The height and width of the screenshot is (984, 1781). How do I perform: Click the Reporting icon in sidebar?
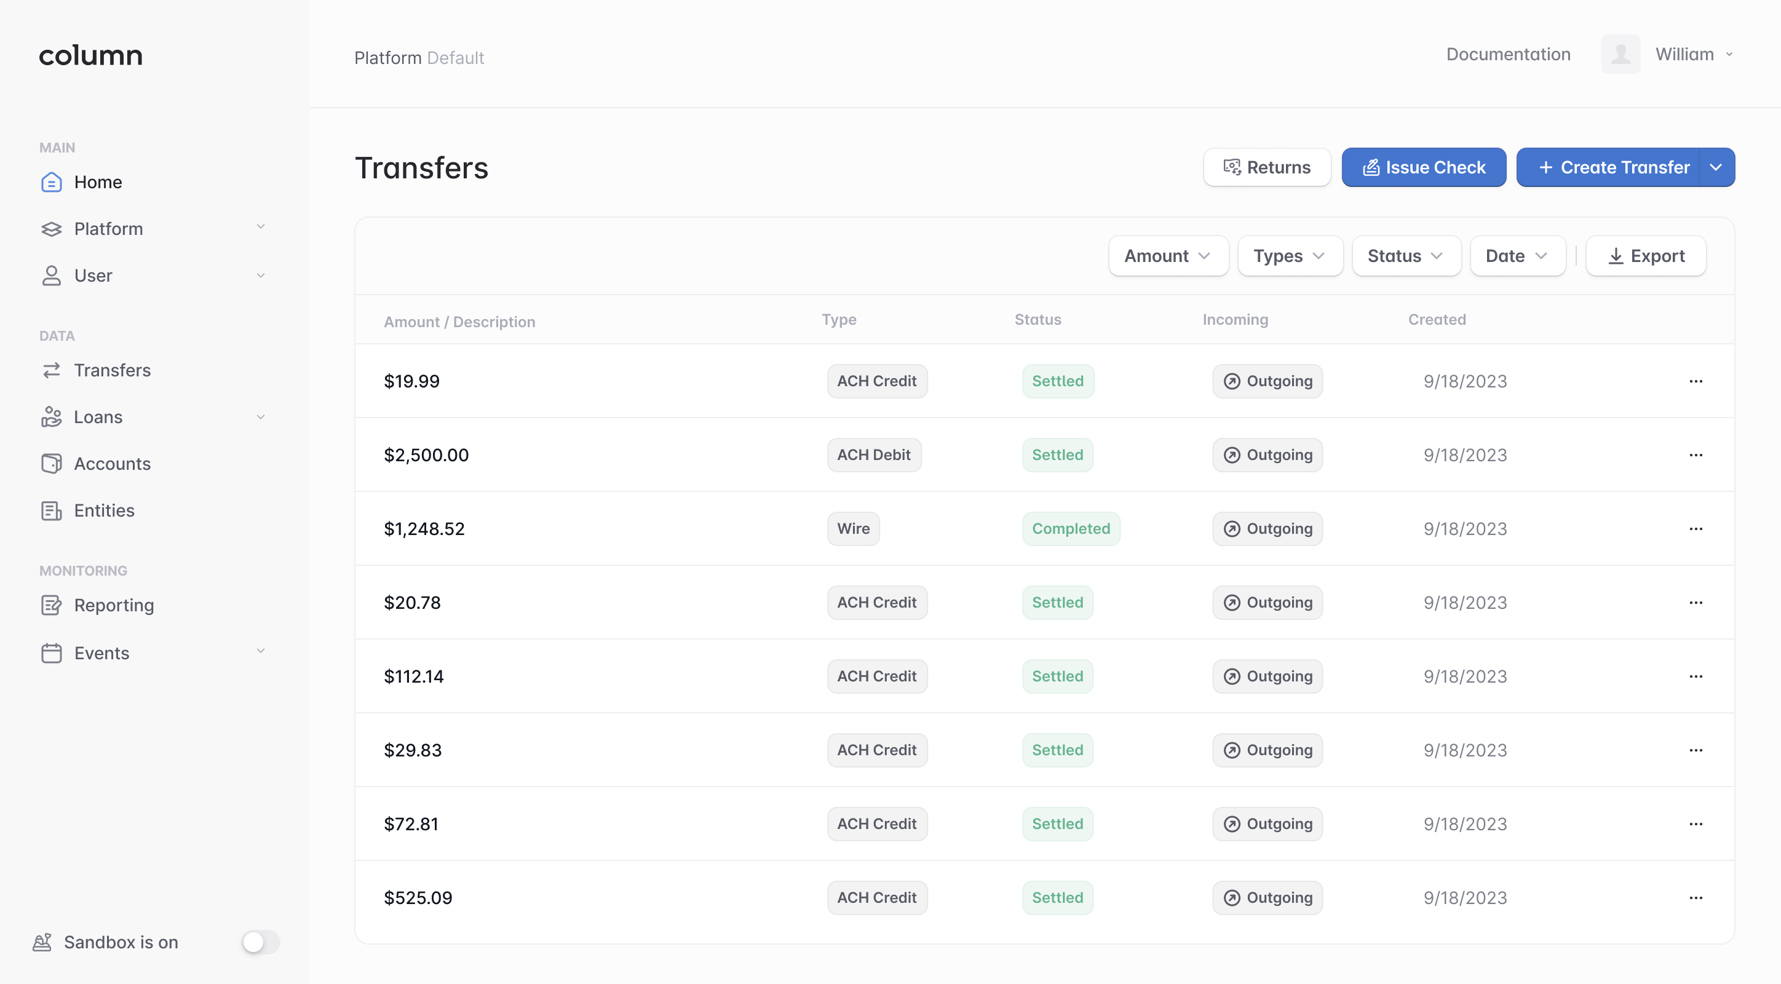pos(50,605)
